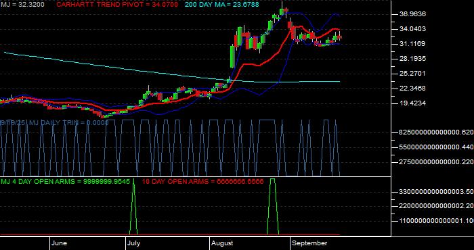Click the 330000000000003.50 ARMS axis value
Viewport: 474px width, 250px height.
(436, 192)
